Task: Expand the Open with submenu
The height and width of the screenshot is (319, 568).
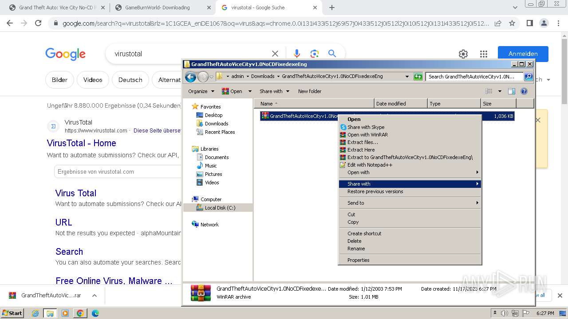Action: [x=410, y=172]
